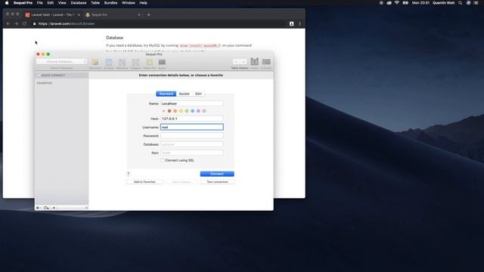Reload the Laravel docs page in Chrome

pyautogui.click(x=24, y=23)
